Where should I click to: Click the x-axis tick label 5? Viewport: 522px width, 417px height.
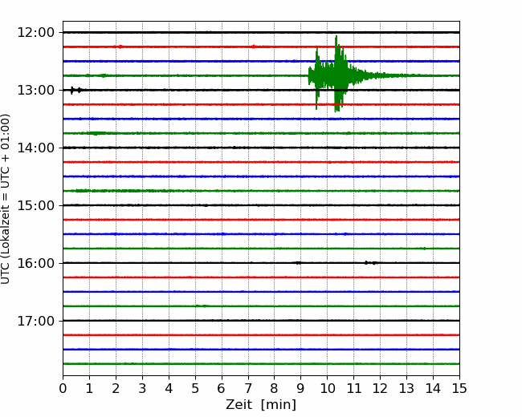coord(195,388)
